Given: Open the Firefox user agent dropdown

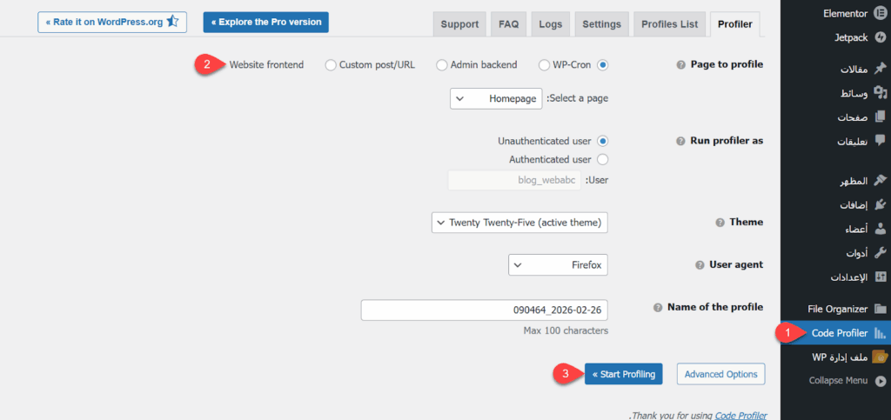Looking at the screenshot, I should (558, 265).
